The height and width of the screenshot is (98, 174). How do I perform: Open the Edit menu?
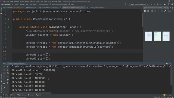tap(8, 1)
